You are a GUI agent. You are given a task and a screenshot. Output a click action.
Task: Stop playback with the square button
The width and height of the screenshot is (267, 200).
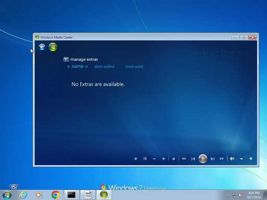click(x=174, y=159)
